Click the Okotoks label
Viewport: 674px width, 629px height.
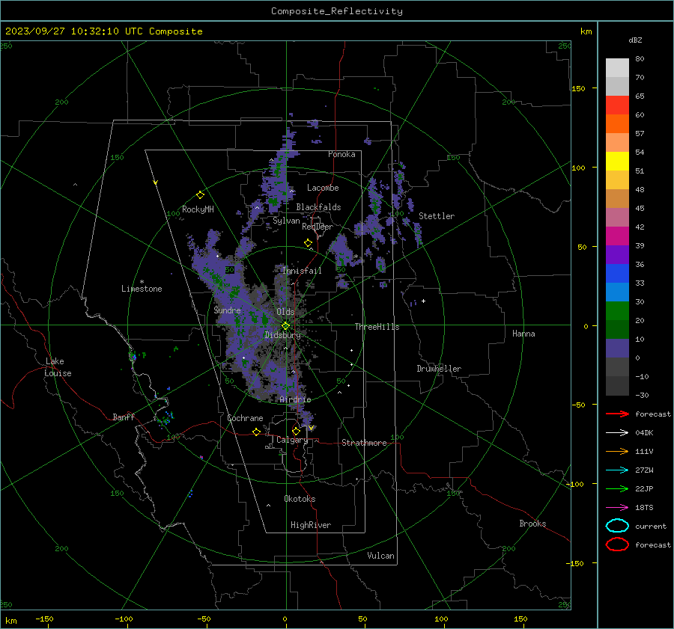point(300,499)
